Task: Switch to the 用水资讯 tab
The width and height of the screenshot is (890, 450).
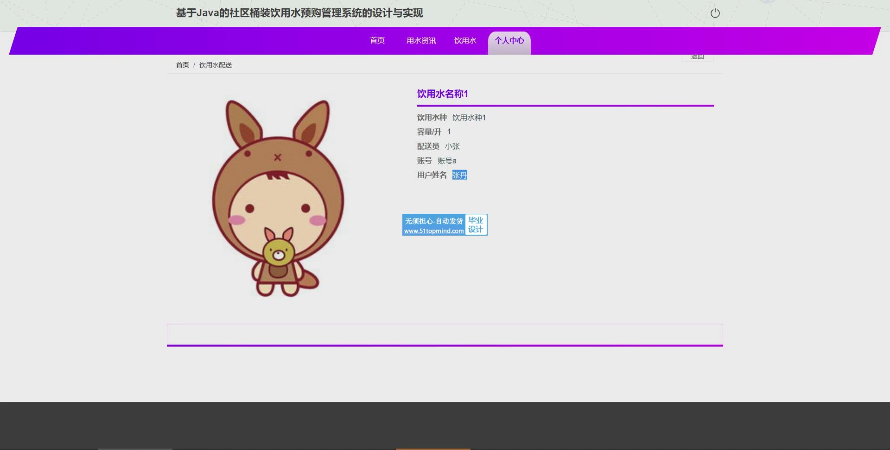Action: (421, 41)
